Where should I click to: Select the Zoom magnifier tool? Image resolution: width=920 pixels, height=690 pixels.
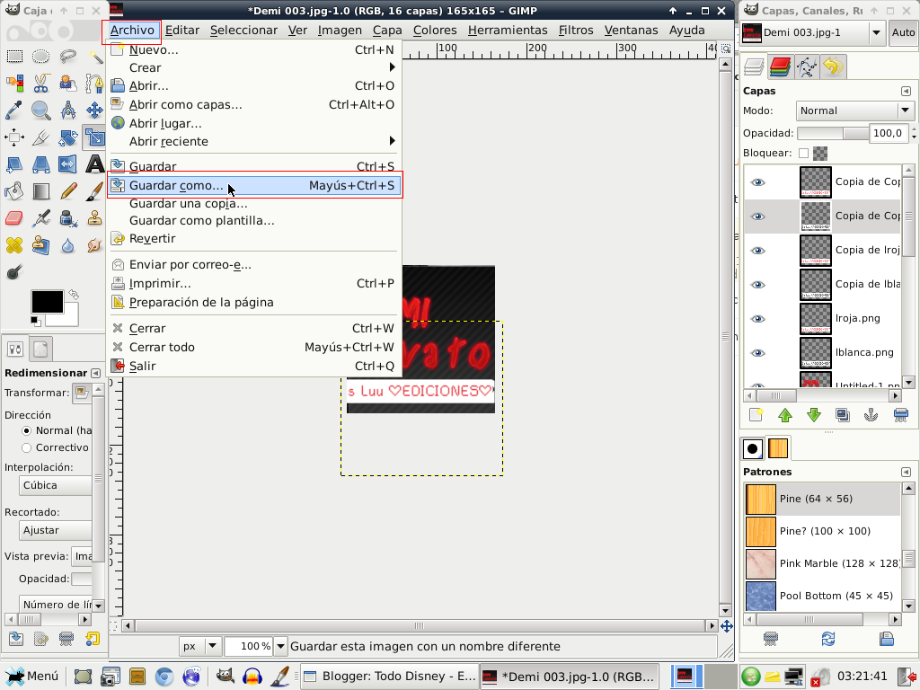pos(40,111)
